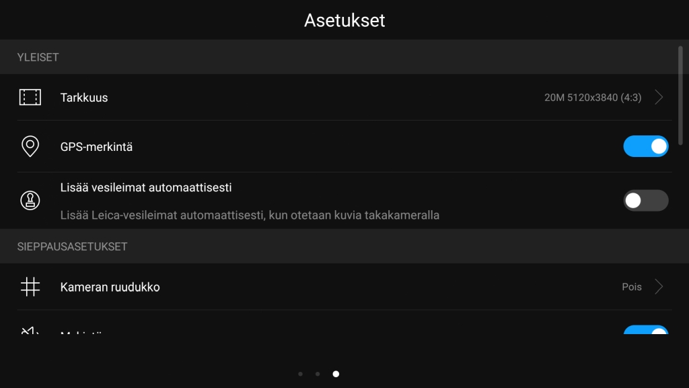
Task: Click the watermark stamp icon
Action: click(x=30, y=200)
